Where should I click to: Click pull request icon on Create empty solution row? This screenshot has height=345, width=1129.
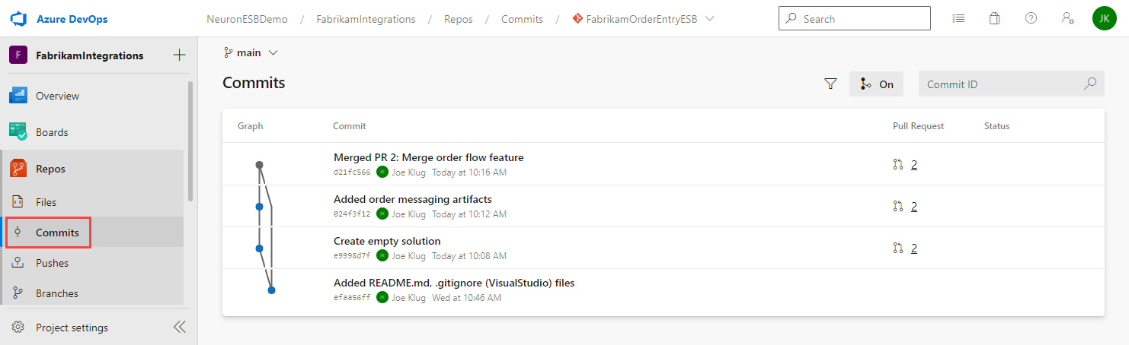[897, 248]
